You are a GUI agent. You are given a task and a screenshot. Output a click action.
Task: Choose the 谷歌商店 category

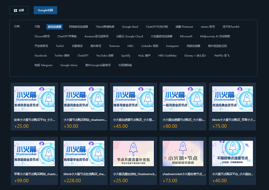(x=77, y=46)
